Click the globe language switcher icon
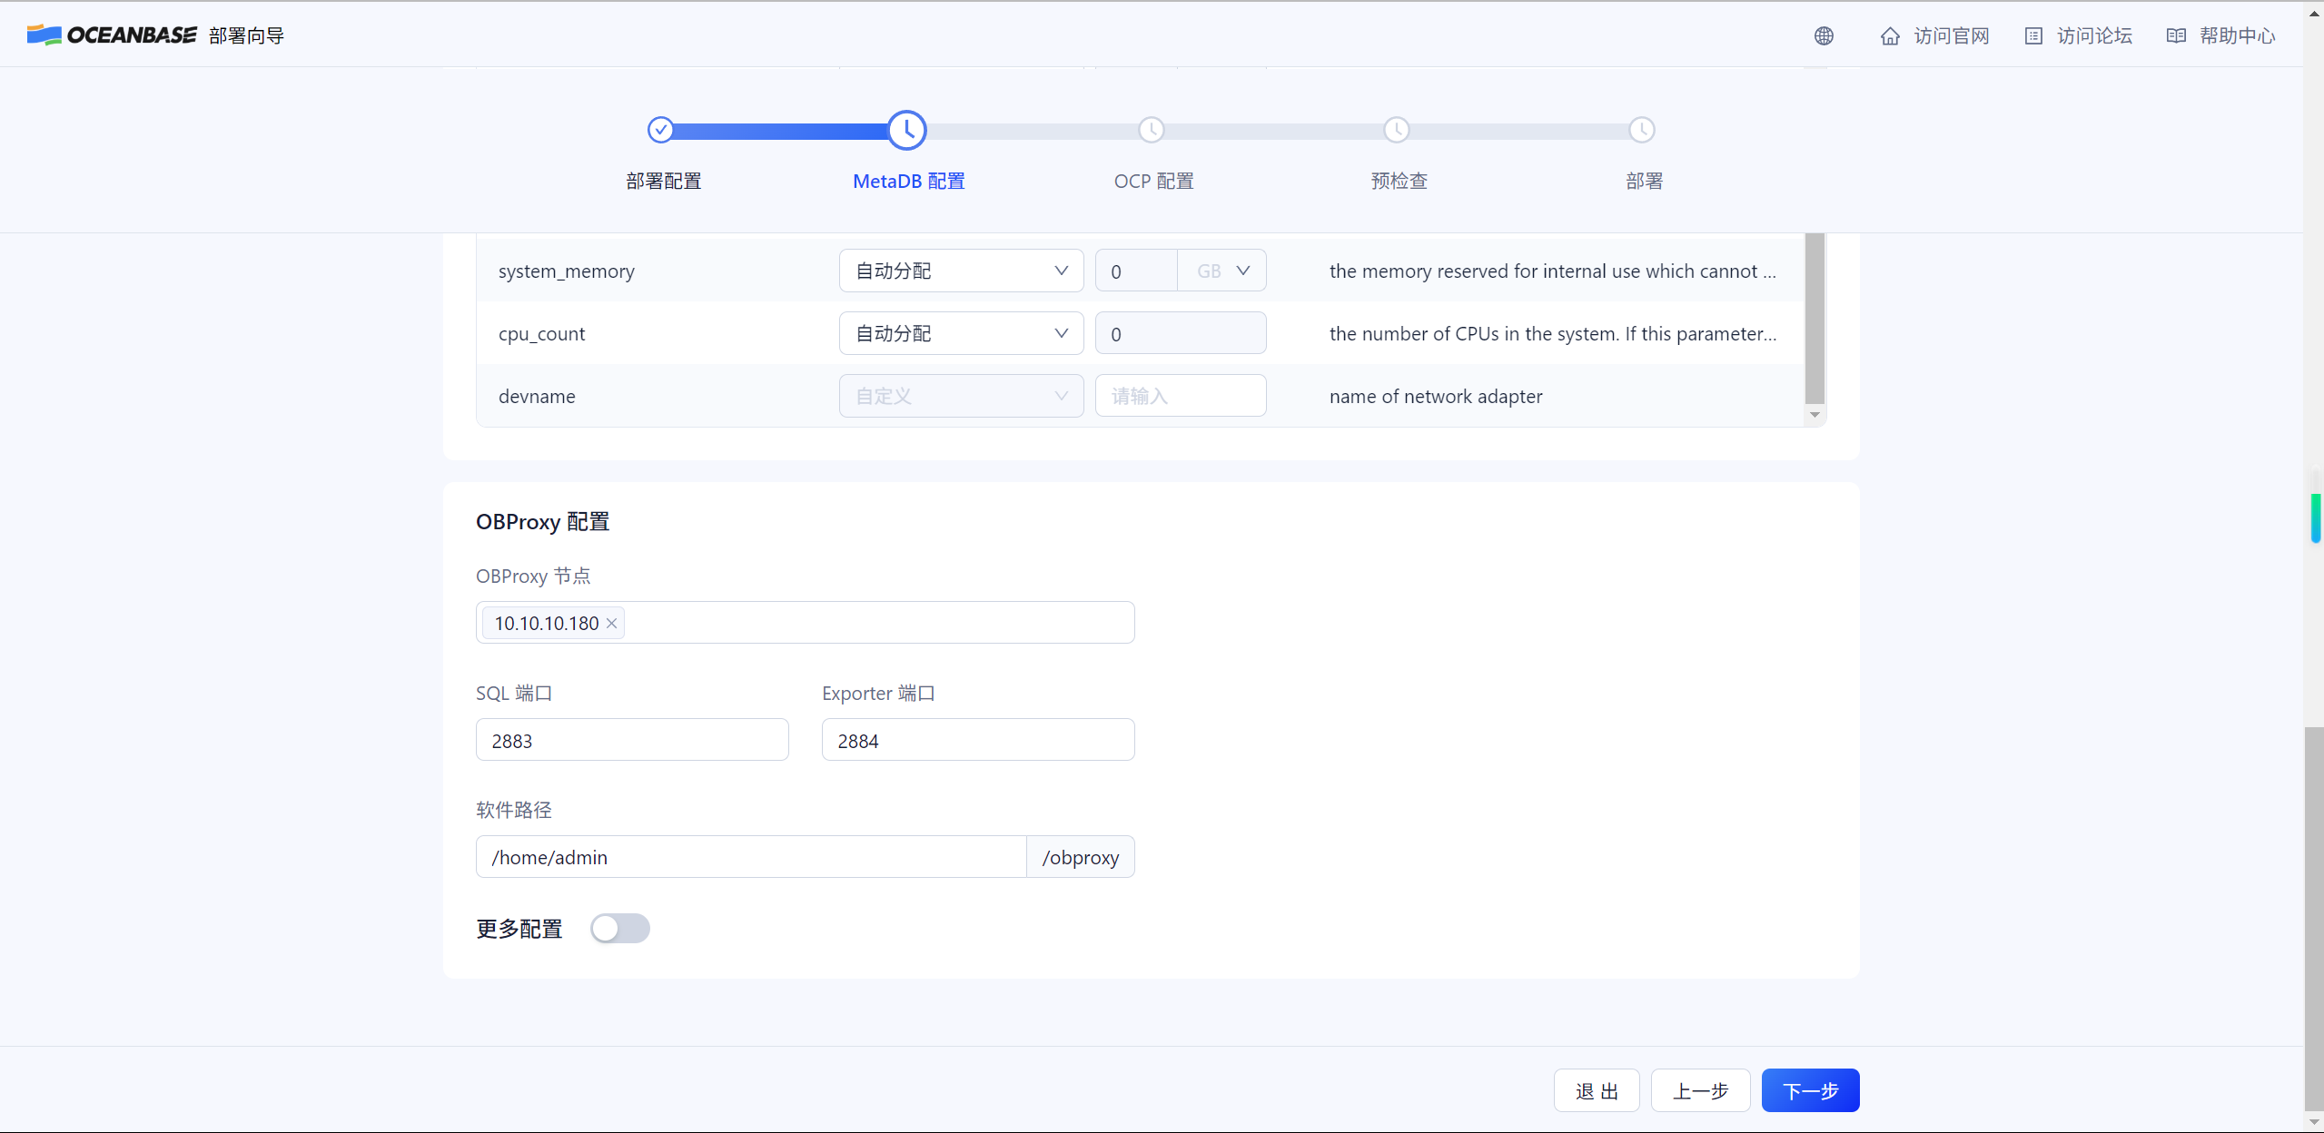 1824,35
